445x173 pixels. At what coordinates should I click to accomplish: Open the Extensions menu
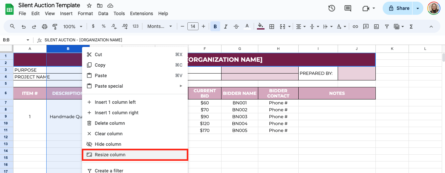pyautogui.click(x=141, y=13)
